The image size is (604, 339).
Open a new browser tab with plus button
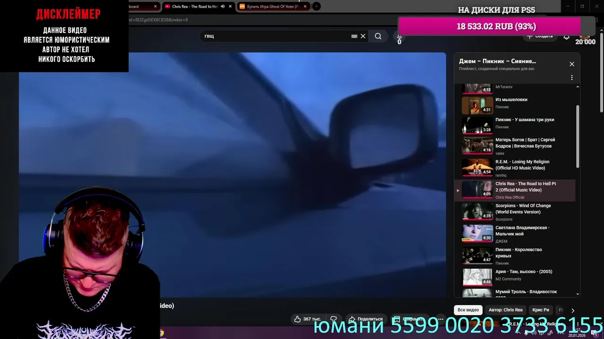pyautogui.click(x=317, y=7)
